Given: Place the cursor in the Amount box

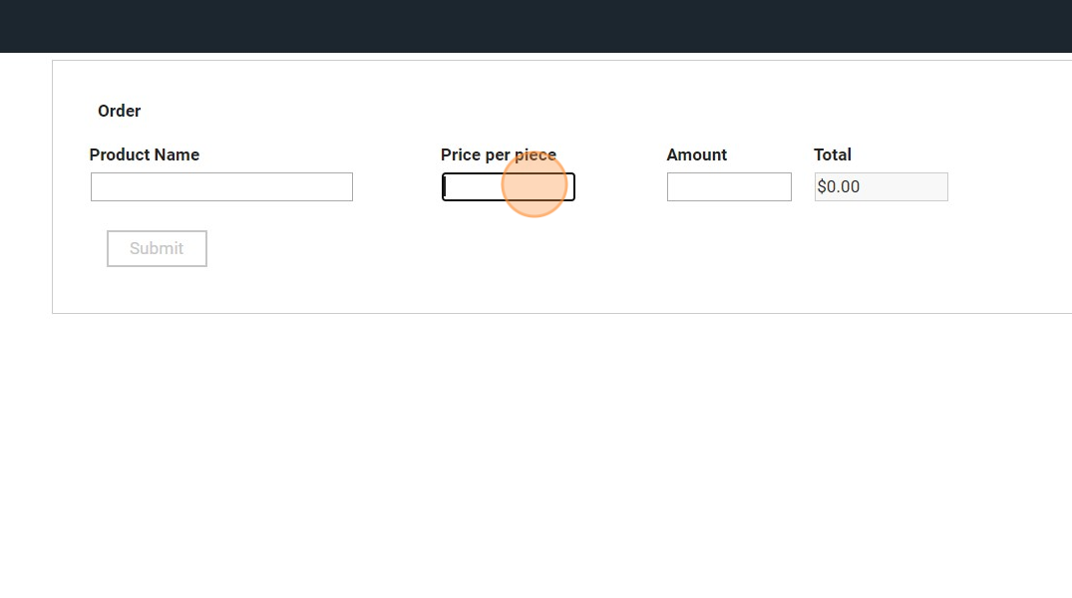Looking at the screenshot, I should pyautogui.click(x=729, y=187).
